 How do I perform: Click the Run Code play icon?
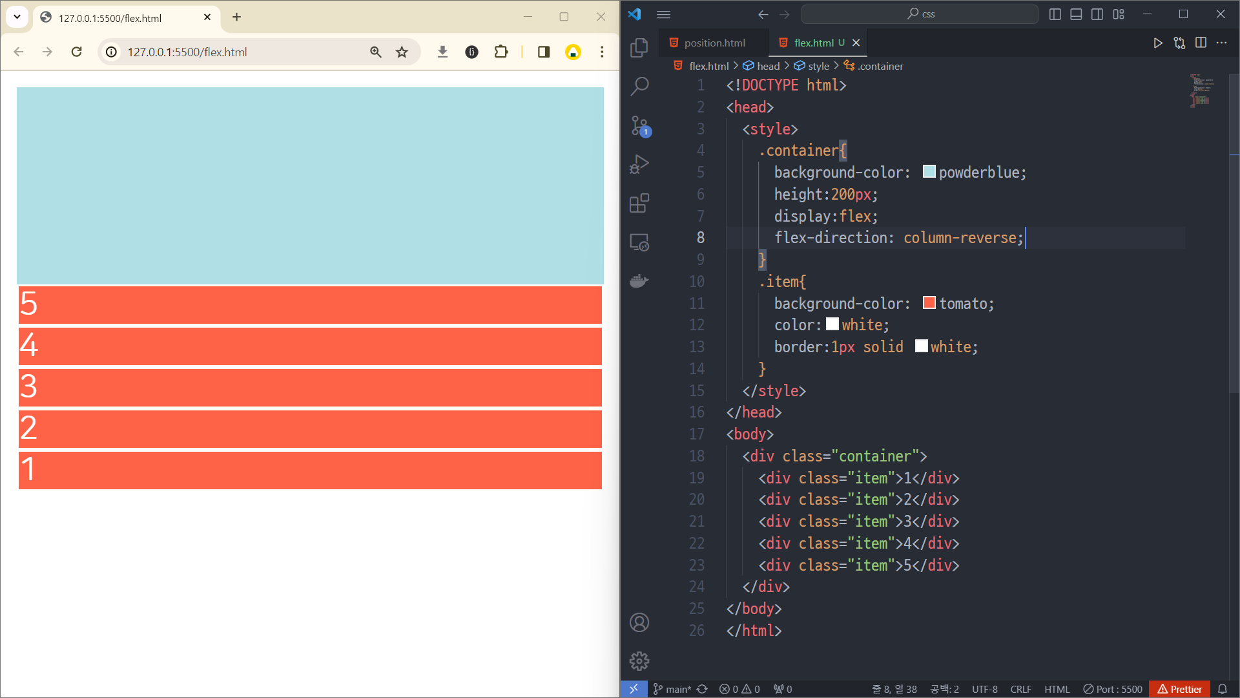[x=1157, y=43]
